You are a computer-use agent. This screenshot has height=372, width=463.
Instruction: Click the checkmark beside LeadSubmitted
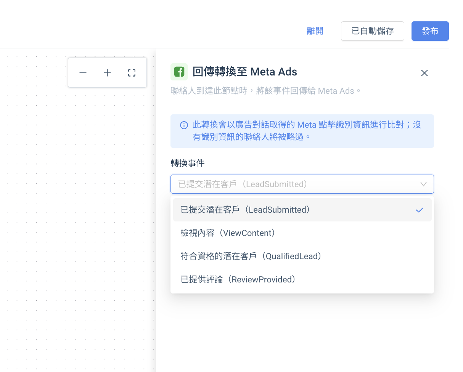pos(420,210)
